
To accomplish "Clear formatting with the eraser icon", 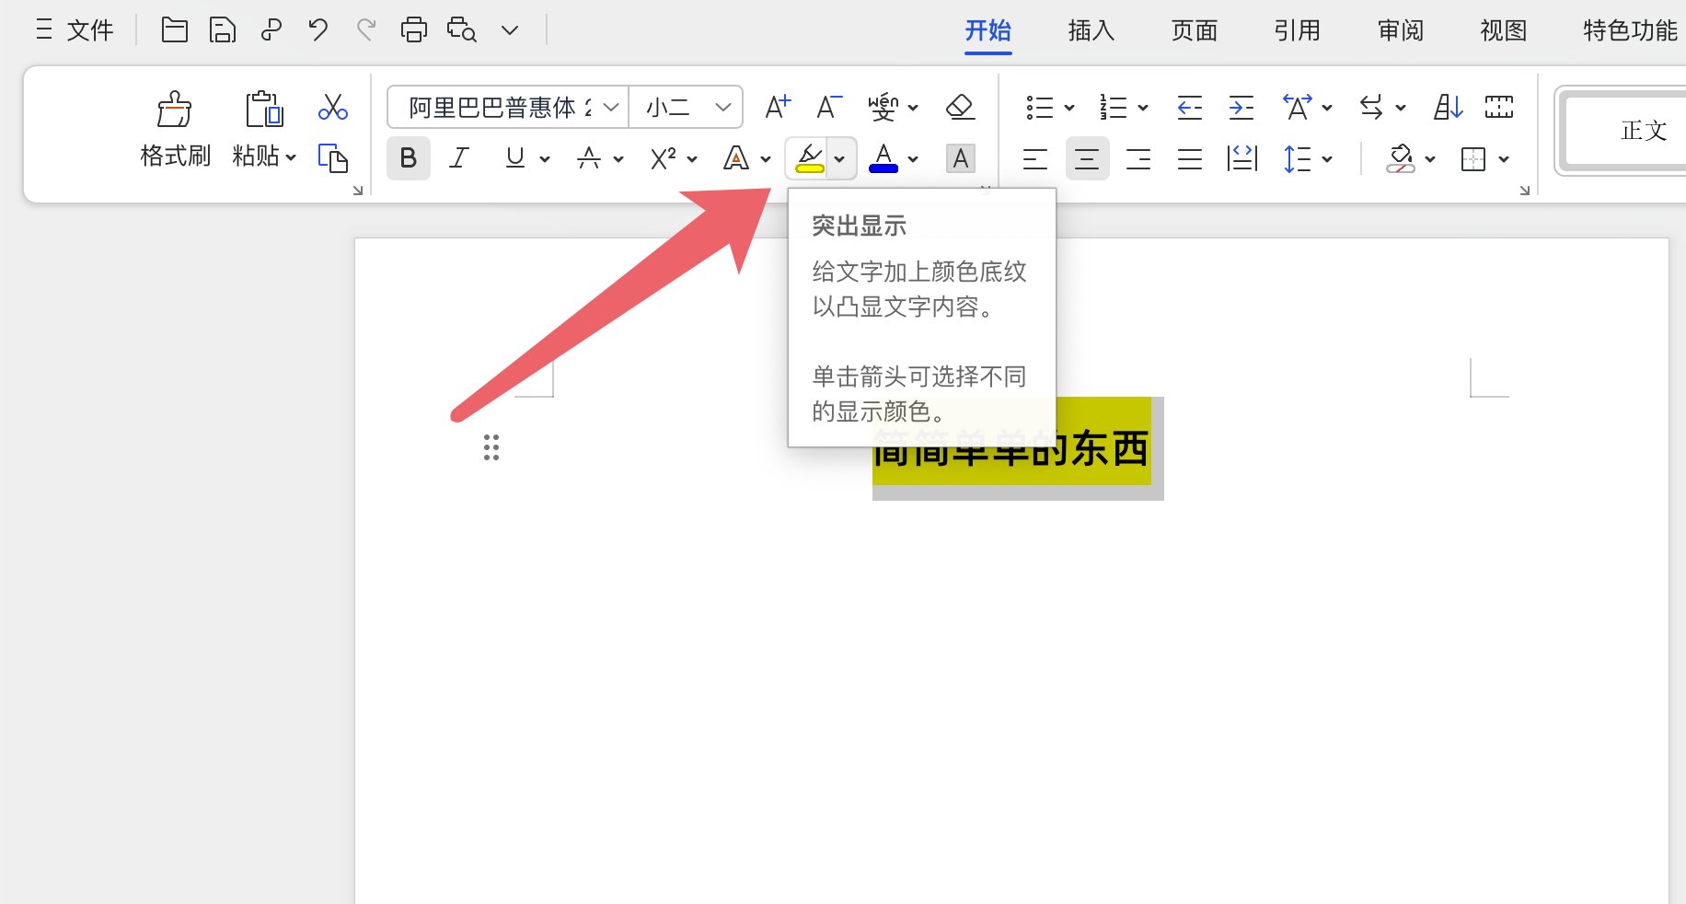I will (x=959, y=106).
